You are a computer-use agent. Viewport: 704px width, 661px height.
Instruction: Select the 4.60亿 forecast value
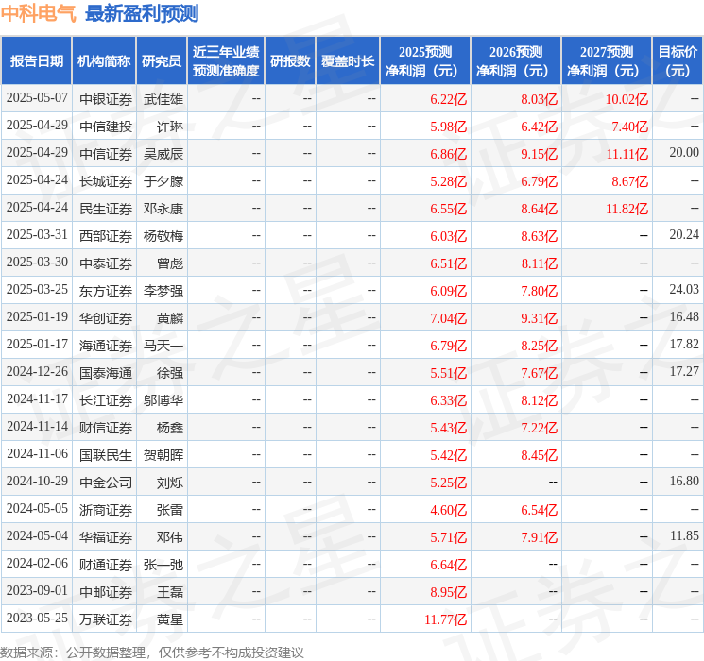(x=449, y=510)
